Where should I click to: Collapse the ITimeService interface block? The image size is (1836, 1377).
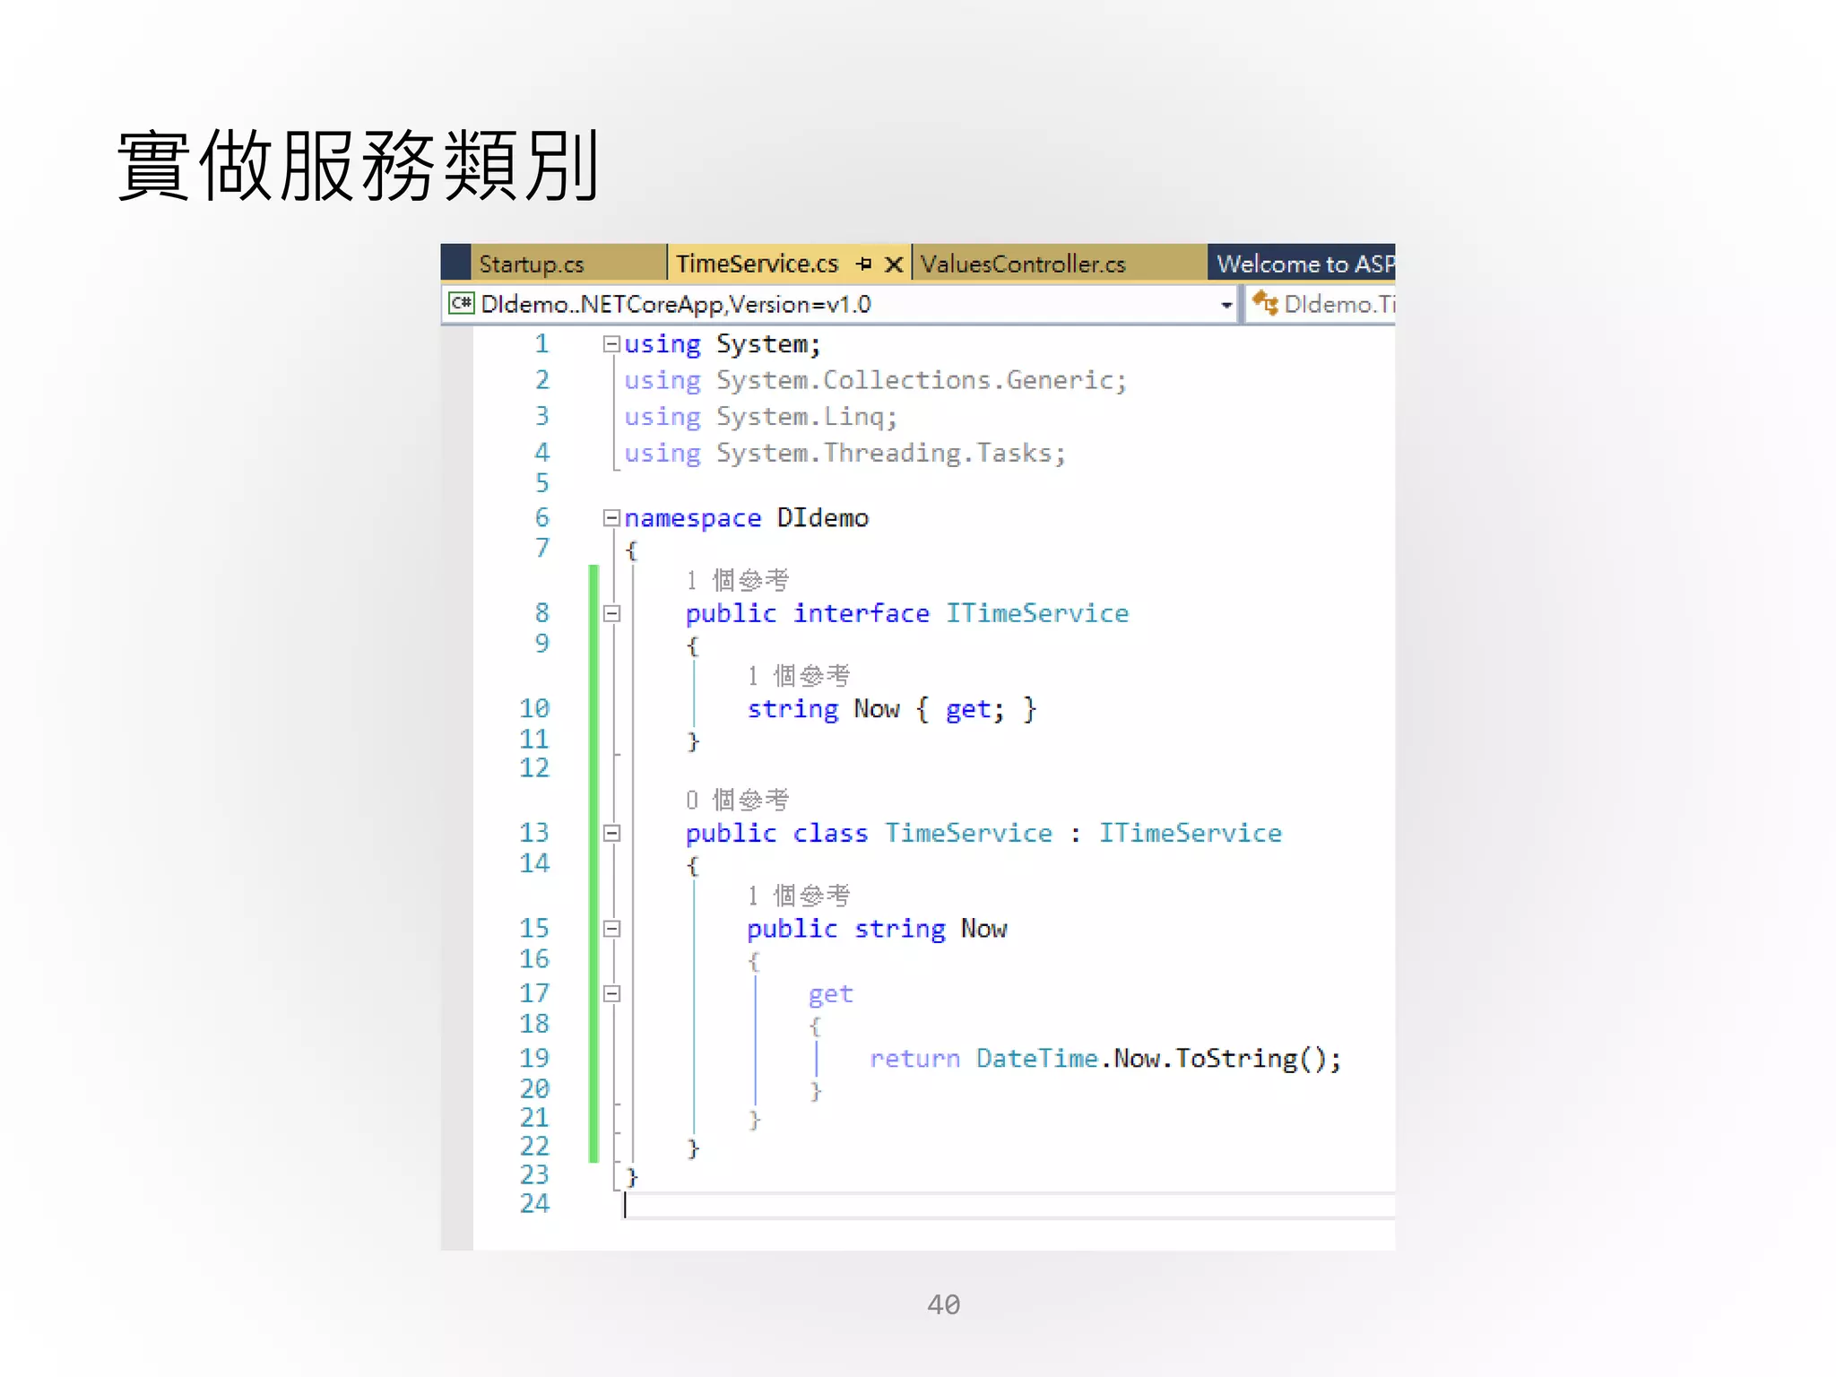pos(611,613)
